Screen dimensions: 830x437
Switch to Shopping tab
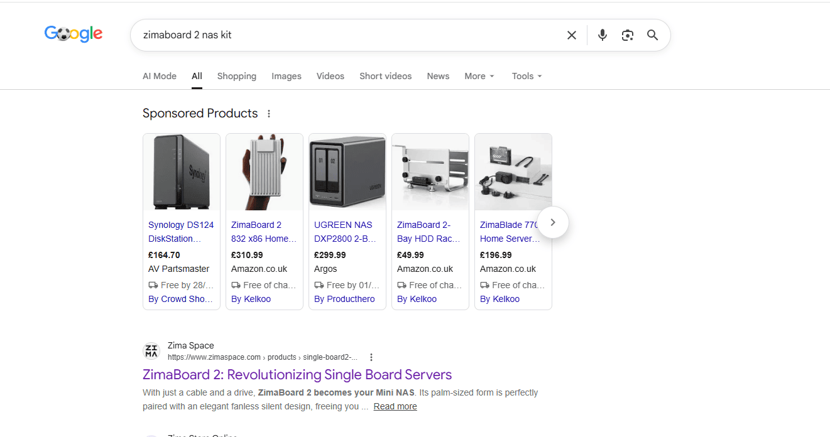click(x=237, y=76)
